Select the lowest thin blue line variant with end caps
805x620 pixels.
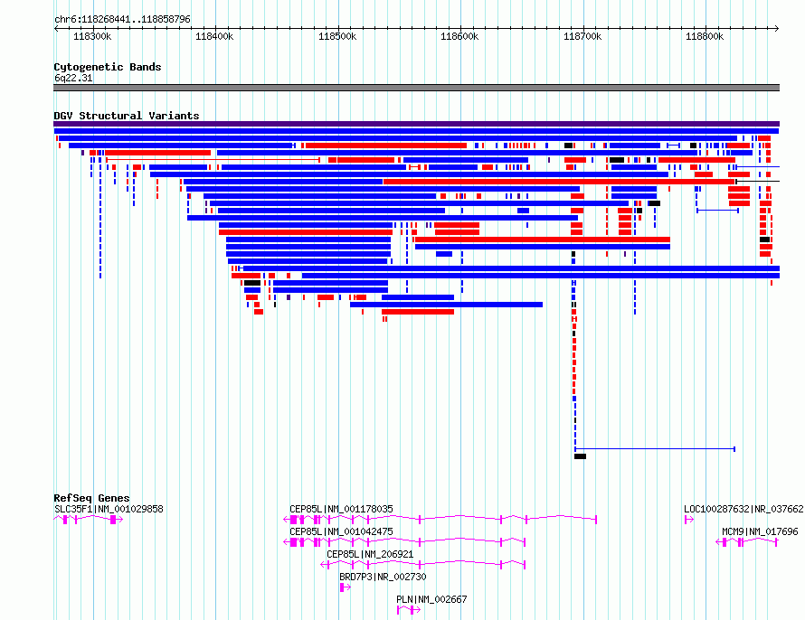coord(655,449)
